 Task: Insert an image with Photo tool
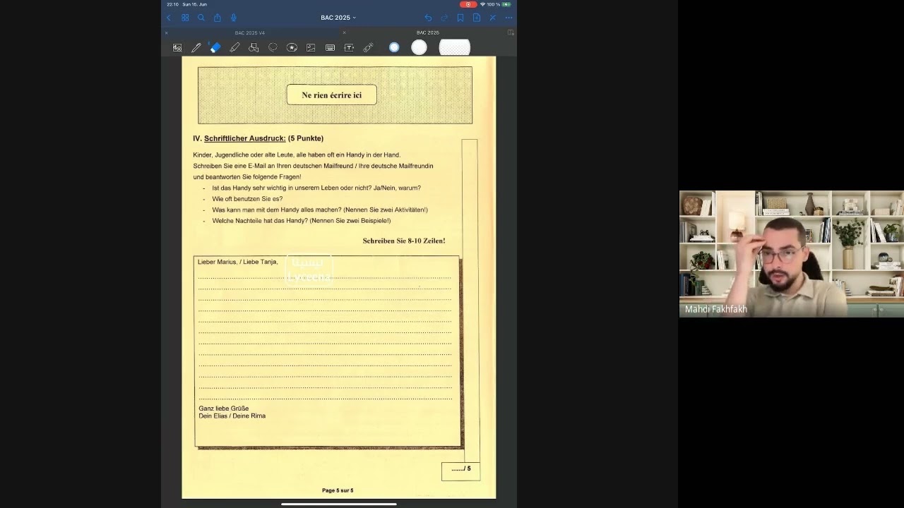coord(311,47)
